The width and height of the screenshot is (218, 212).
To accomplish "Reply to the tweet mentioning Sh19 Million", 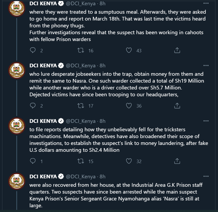I will pyautogui.click(x=33, y=106).
